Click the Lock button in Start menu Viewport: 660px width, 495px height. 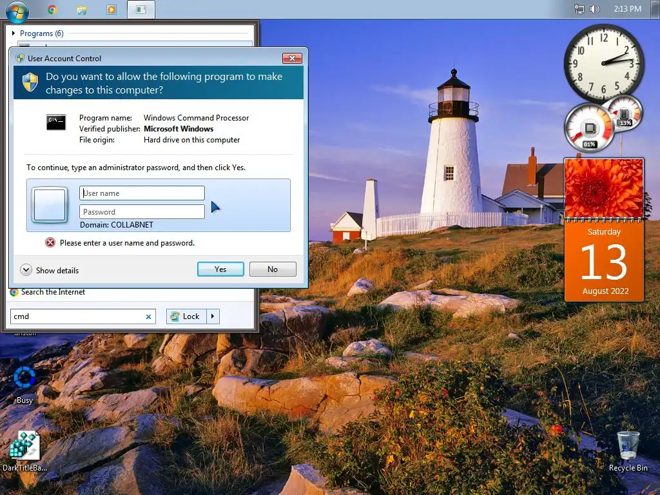tap(186, 316)
